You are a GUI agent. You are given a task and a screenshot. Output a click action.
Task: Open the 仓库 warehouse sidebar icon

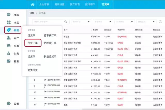tap(9, 46)
